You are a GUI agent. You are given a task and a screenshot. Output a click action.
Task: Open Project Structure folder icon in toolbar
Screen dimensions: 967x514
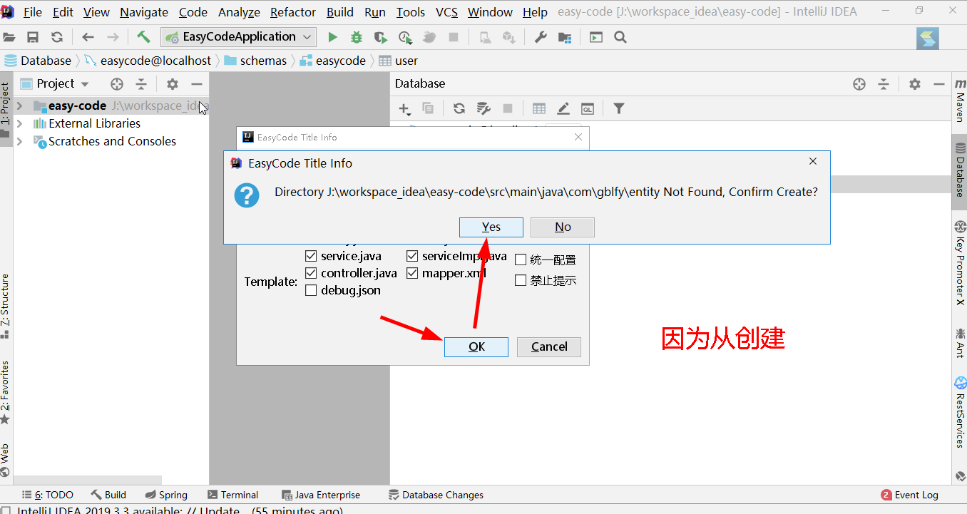tap(565, 37)
